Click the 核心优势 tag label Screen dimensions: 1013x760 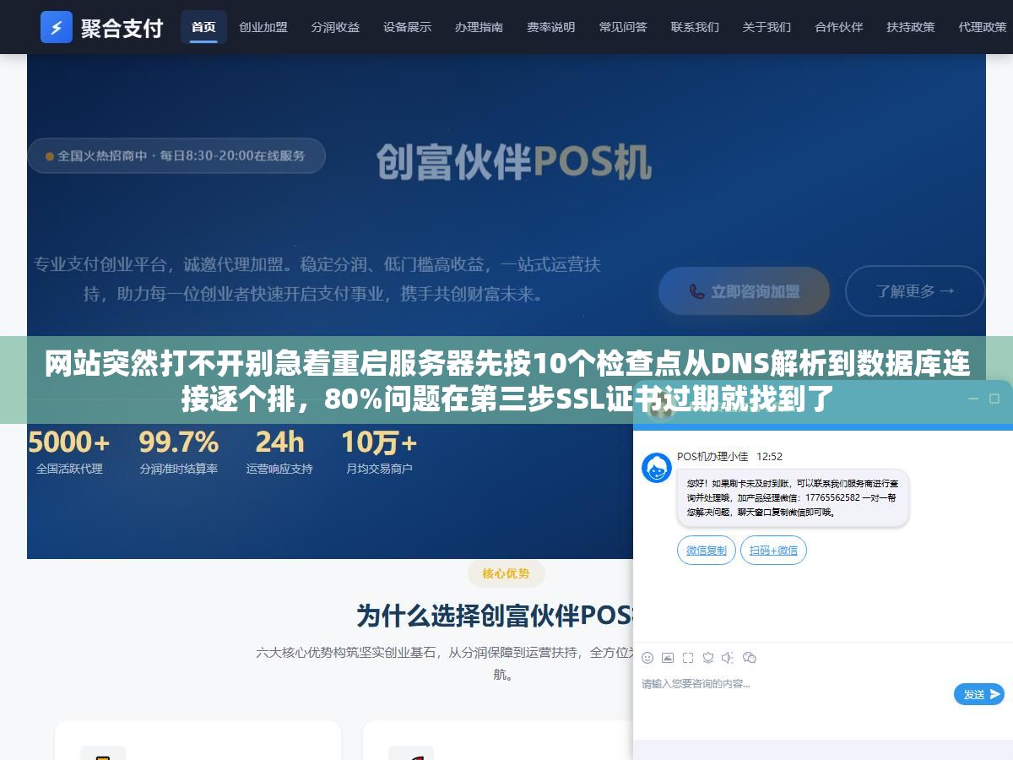tap(506, 573)
